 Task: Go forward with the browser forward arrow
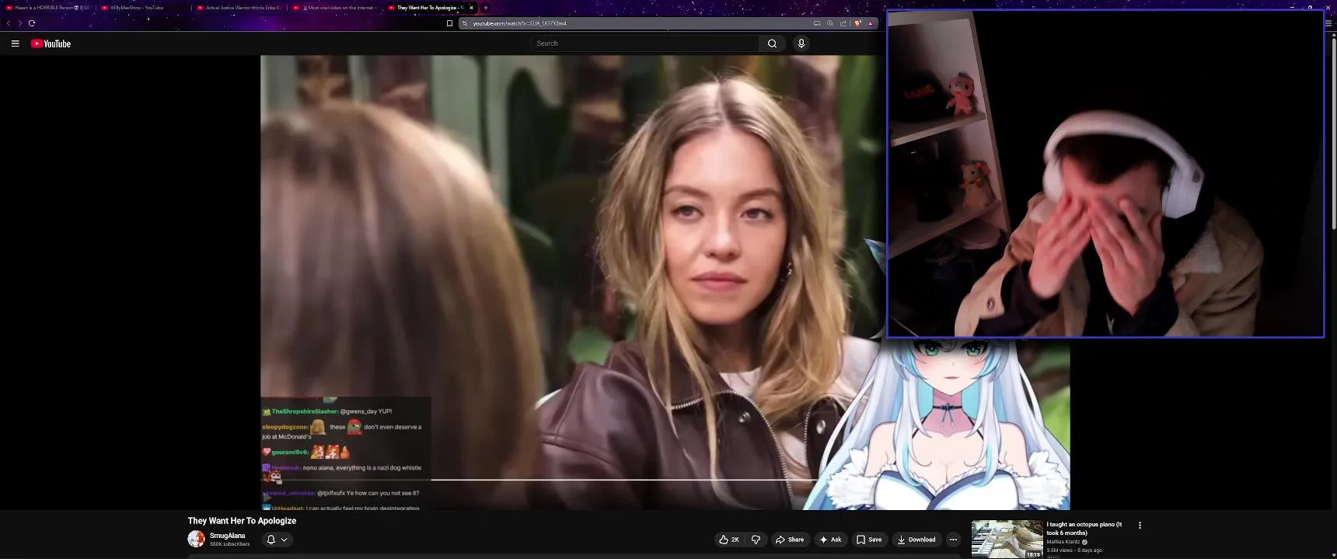[19, 23]
